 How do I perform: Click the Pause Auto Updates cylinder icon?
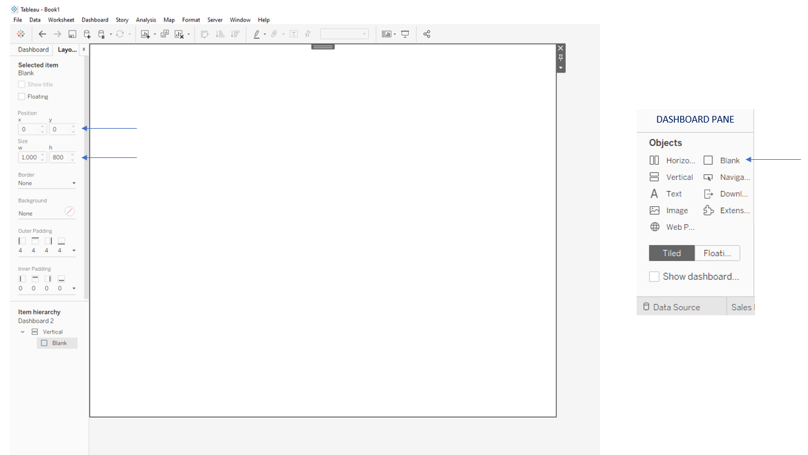(102, 34)
